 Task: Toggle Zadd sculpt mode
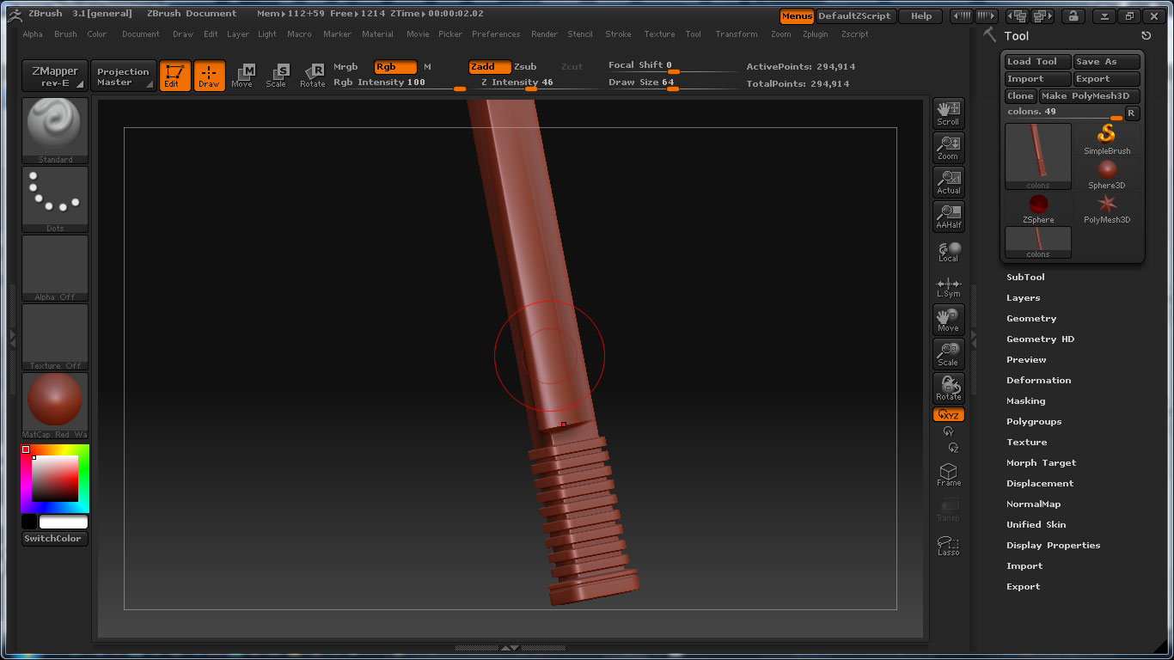(490, 66)
